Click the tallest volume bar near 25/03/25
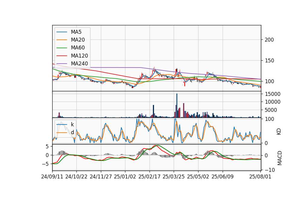The image size is (290, 208). pos(177,106)
